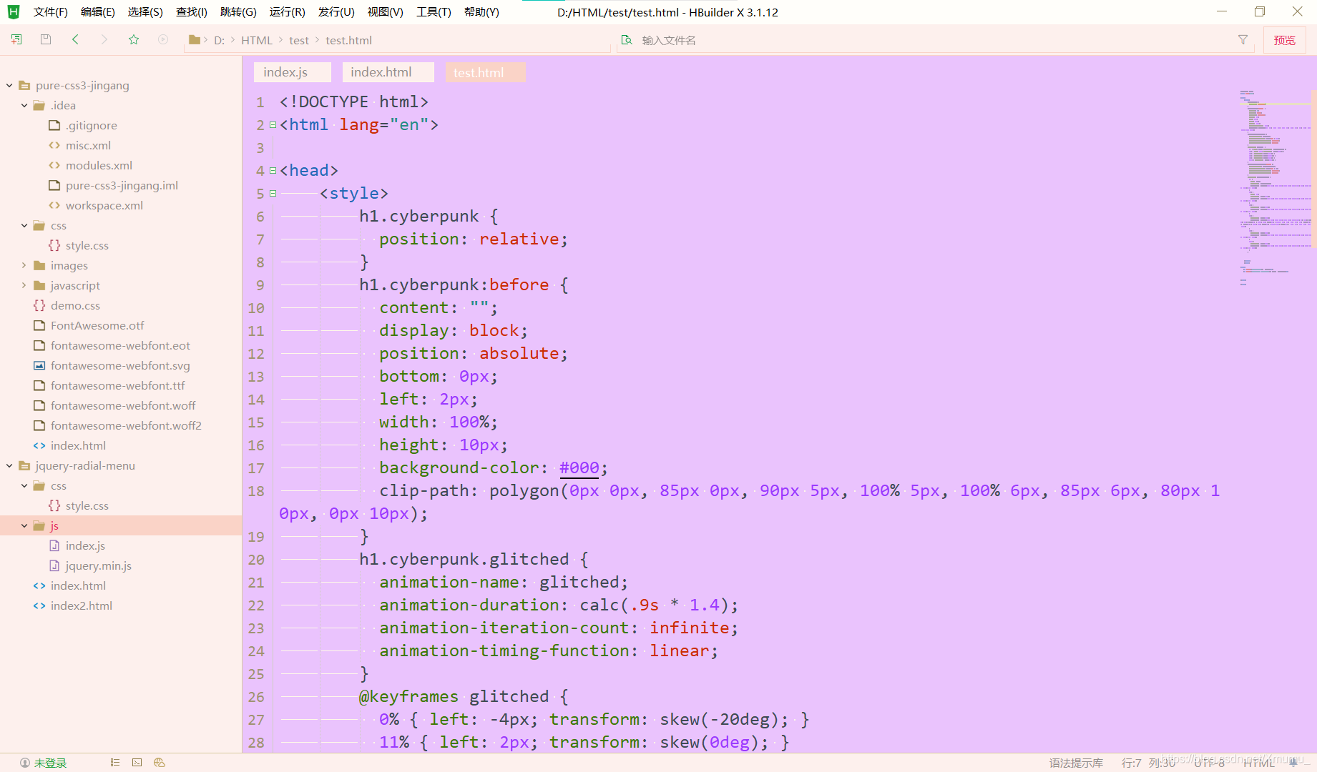Open index2.html in the tree
Viewport: 1317px width, 772px height.
point(82,605)
